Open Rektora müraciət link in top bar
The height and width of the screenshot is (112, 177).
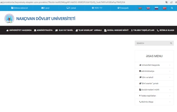(x=19, y=8)
